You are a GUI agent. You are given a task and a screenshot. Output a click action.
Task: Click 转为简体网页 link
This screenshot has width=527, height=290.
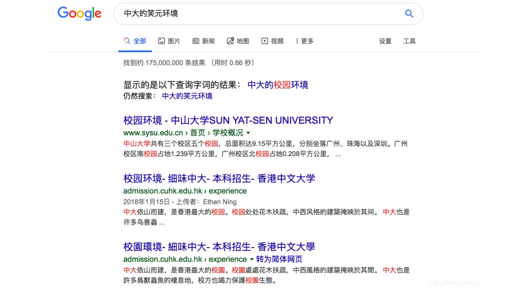(279, 259)
